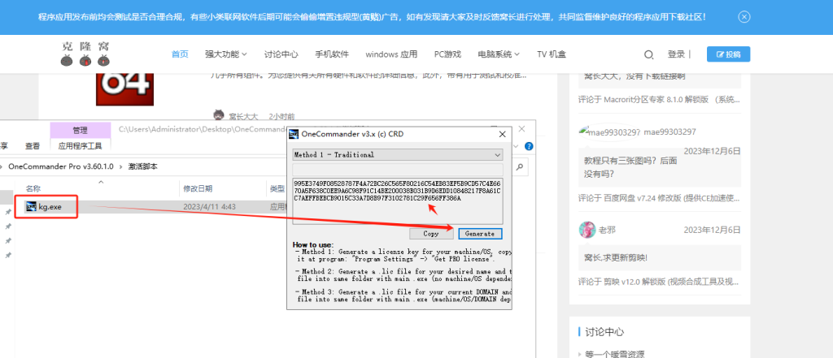833x358 pixels.
Task: Sort files by the 类型 column
Action: (x=277, y=188)
